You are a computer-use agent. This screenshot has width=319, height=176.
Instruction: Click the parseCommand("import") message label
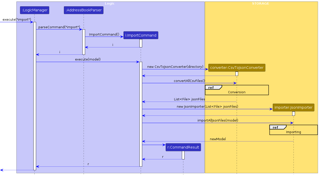[59, 27]
